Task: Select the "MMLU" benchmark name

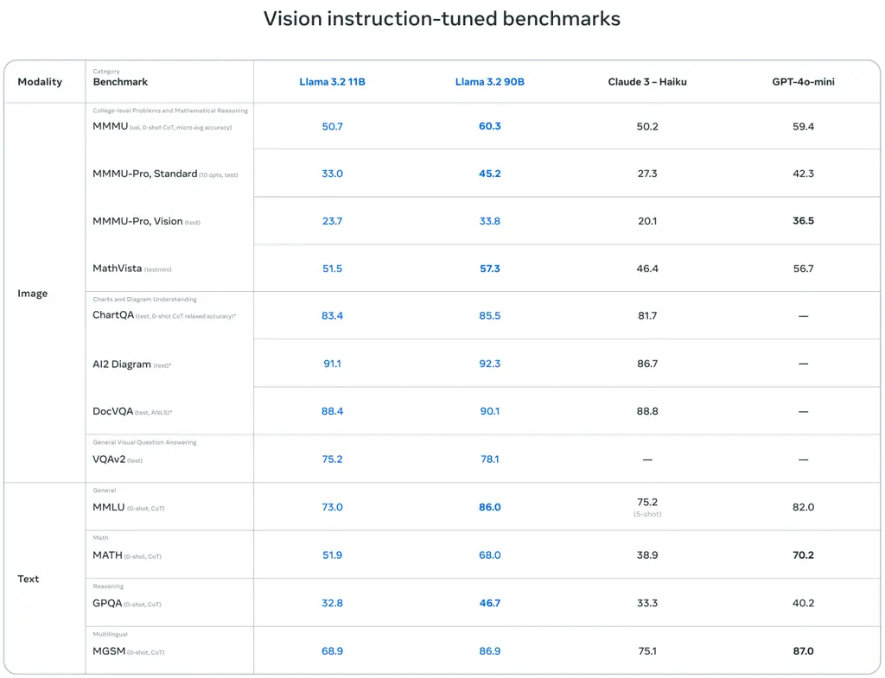Action: coord(108,507)
